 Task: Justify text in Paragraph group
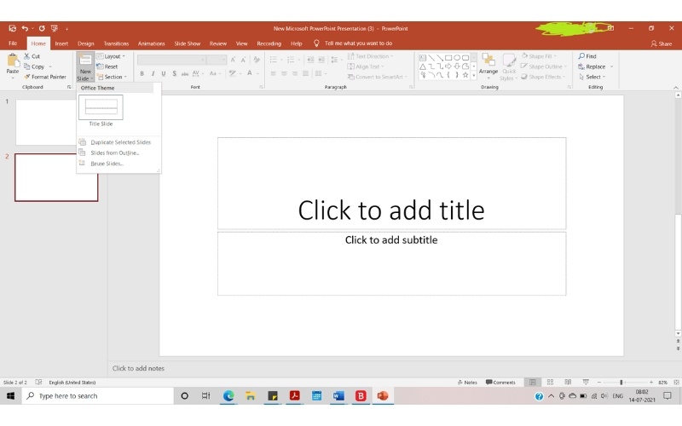pos(306,73)
